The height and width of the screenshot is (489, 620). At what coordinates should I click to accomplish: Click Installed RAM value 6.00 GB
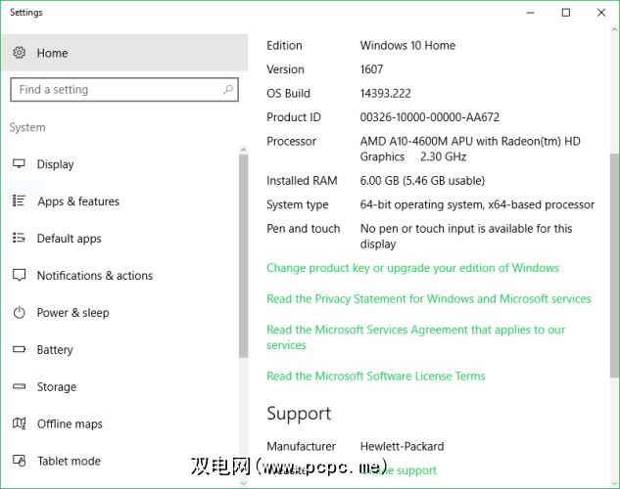422,181
